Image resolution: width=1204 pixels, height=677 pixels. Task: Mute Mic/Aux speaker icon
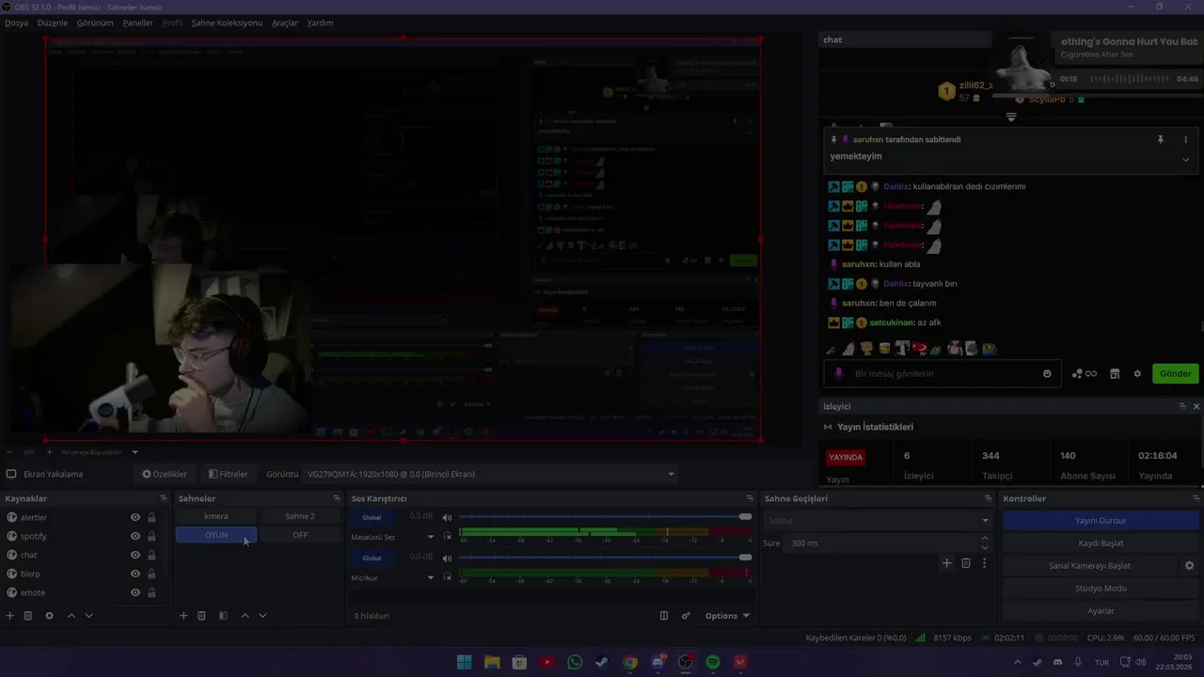[447, 558]
